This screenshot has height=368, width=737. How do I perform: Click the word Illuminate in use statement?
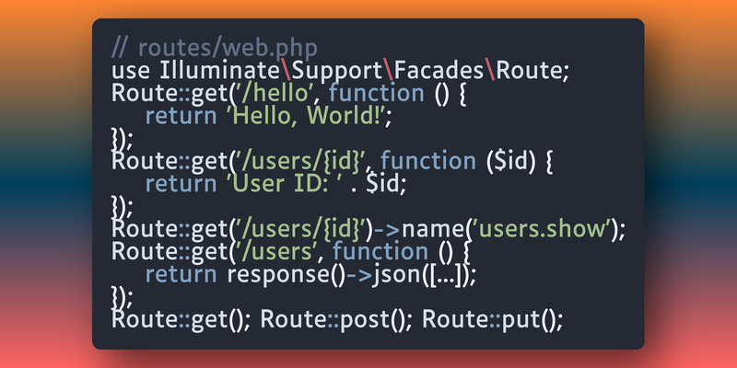tap(220, 71)
